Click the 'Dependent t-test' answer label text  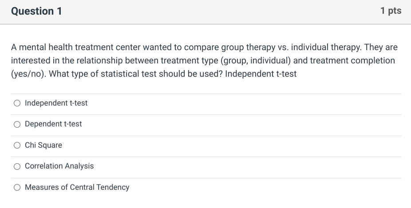(x=53, y=124)
